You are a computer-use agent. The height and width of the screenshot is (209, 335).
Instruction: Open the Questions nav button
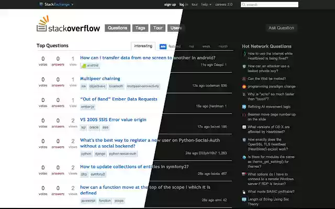(117, 28)
